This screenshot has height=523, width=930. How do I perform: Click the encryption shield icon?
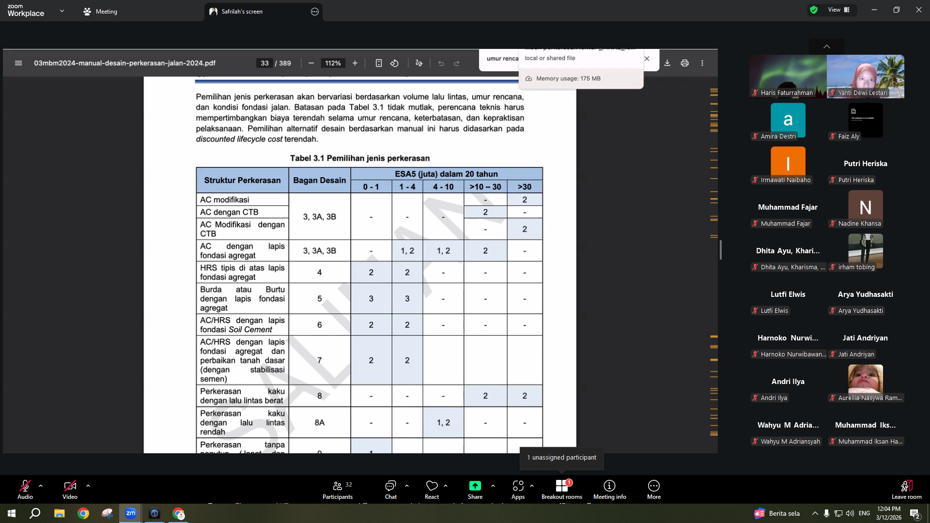[x=814, y=10]
